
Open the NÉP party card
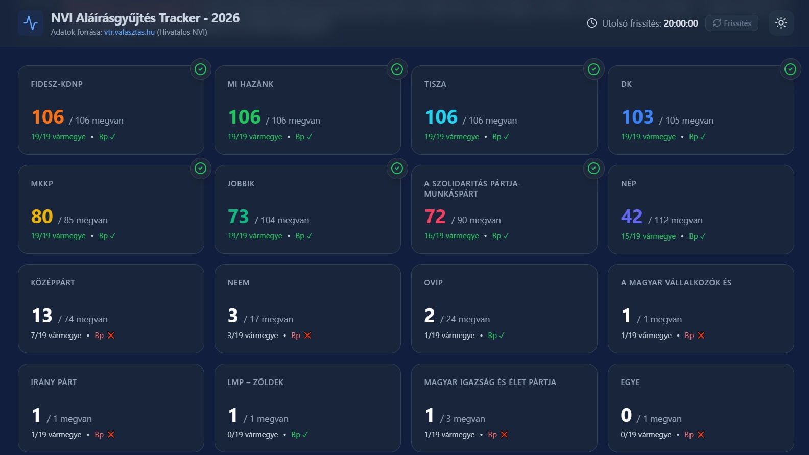tap(700, 209)
